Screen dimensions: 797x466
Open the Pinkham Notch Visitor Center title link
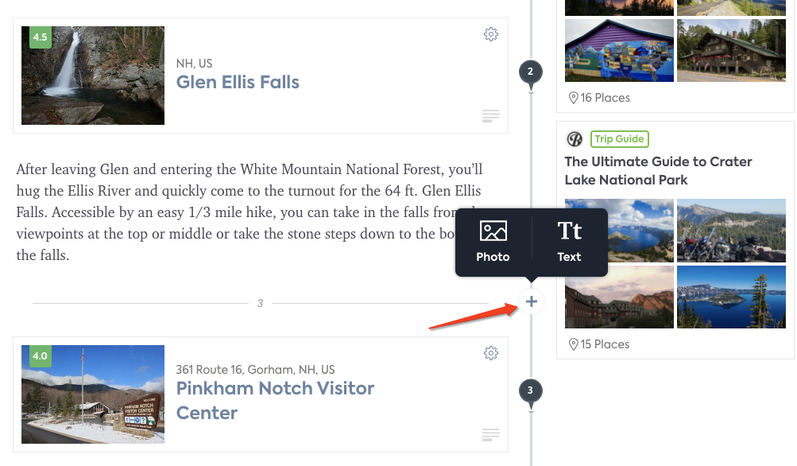tap(274, 400)
